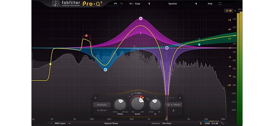Open the 12 dB/oct slope selector

click(102, 110)
